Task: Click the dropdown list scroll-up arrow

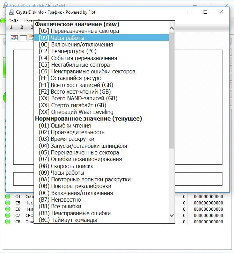Action: point(171,29)
